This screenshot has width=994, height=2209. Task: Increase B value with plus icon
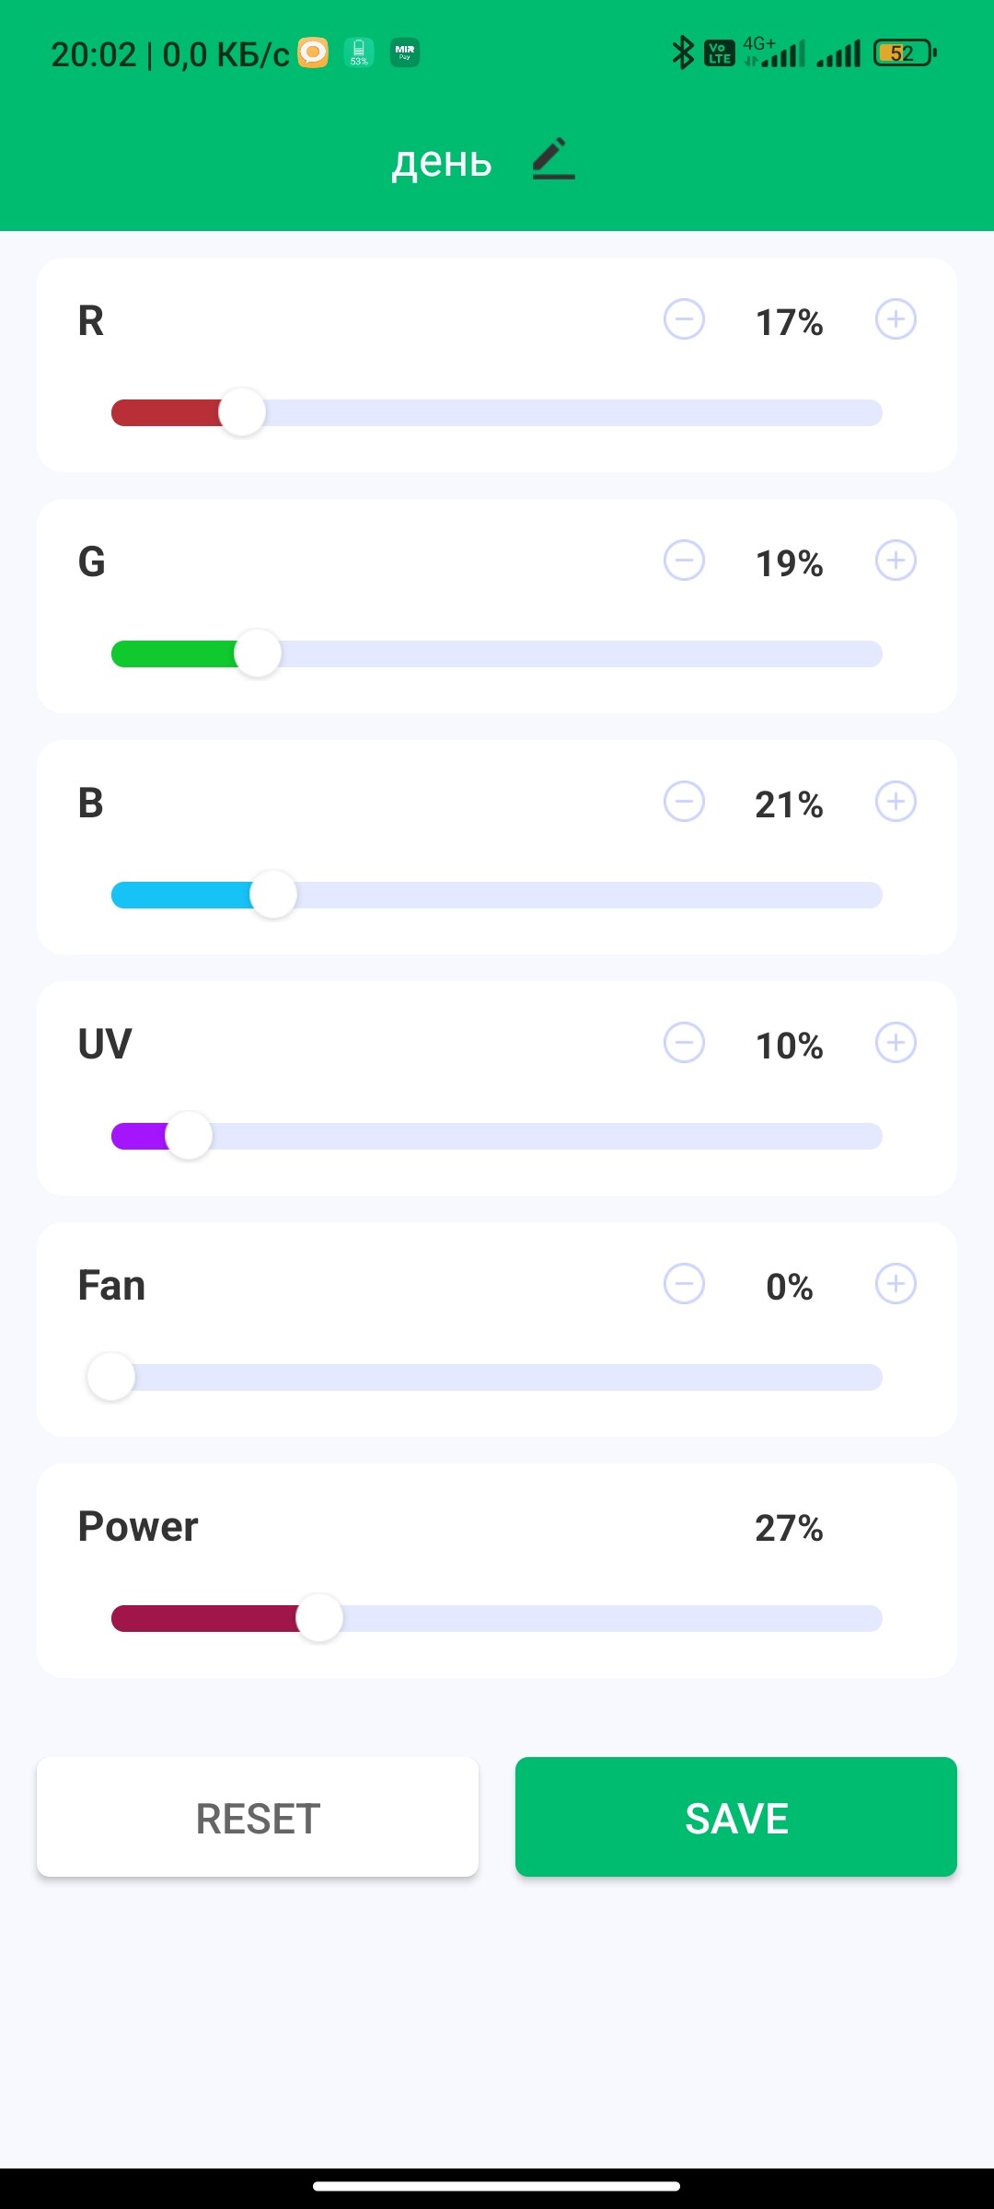[896, 802]
